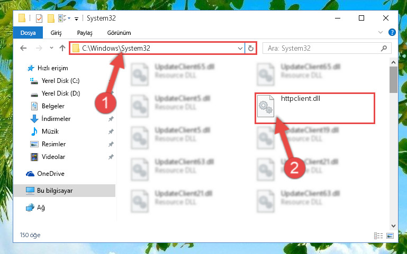Select Yerel Disk (D:) in sidebar
This screenshot has height=254, width=407.
pyautogui.click(x=61, y=93)
